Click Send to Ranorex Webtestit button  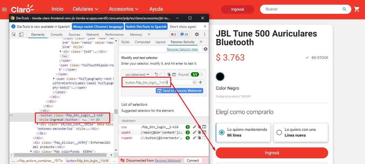(179, 91)
